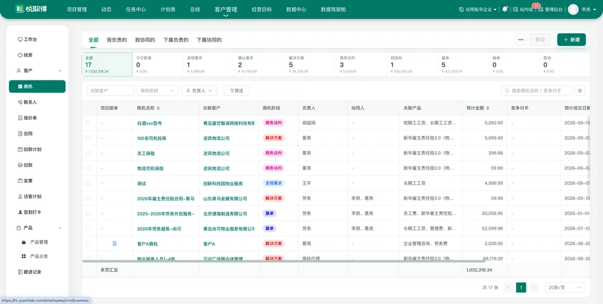Viewport: 603px width, 304px height.
Task: Switch to 下属协同的 tab
Action: point(209,40)
